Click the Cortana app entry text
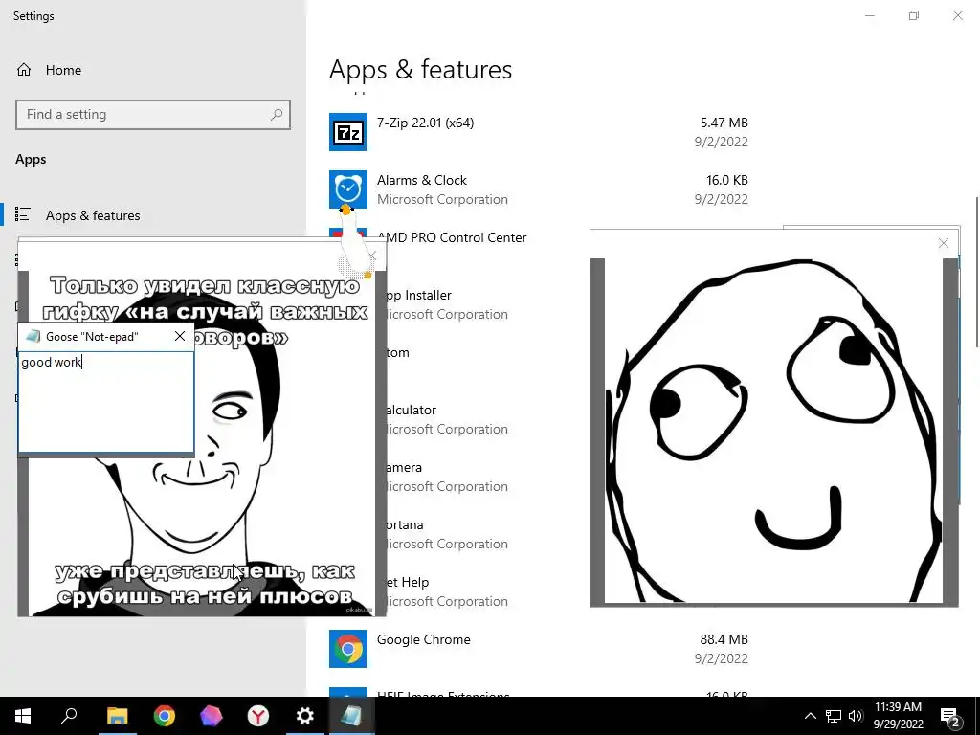 405,525
